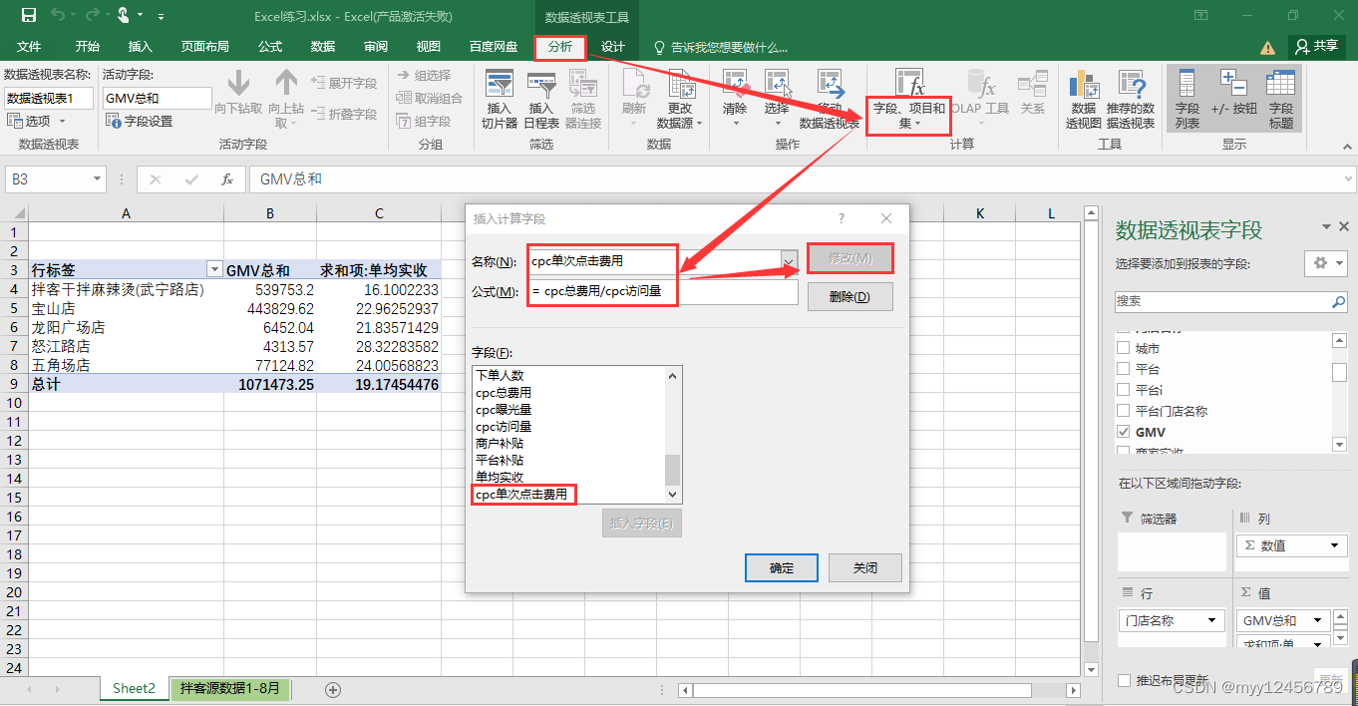This screenshot has height=706, width=1358.
Task: Switch to the Insert (插入) ribbon tab
Action: pos(141,47)
